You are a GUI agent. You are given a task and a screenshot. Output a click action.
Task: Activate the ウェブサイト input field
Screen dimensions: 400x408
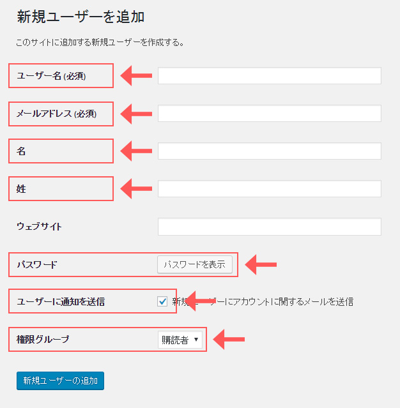pyautogui.click(x=270, y=227)
